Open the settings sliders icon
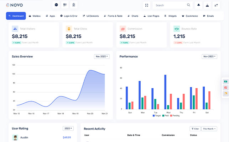The height and width of the screenshot is (142, 229). pyautogui.click(x=216, y=5)
